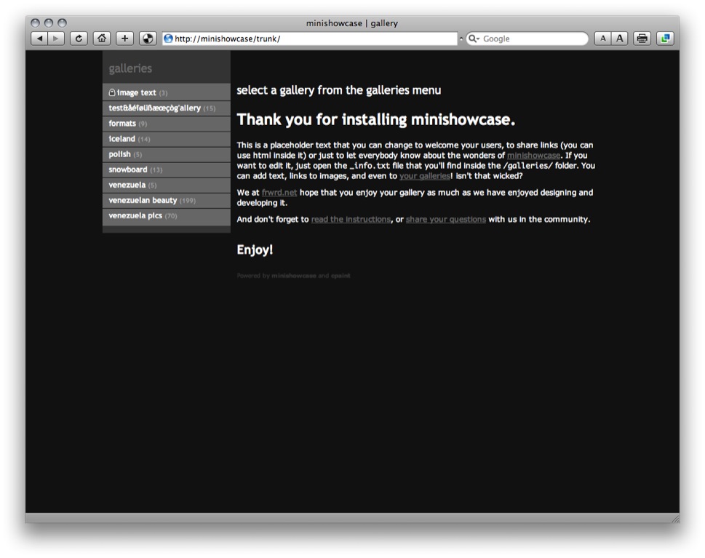Open the Google search magnifier dropdown

474,39
